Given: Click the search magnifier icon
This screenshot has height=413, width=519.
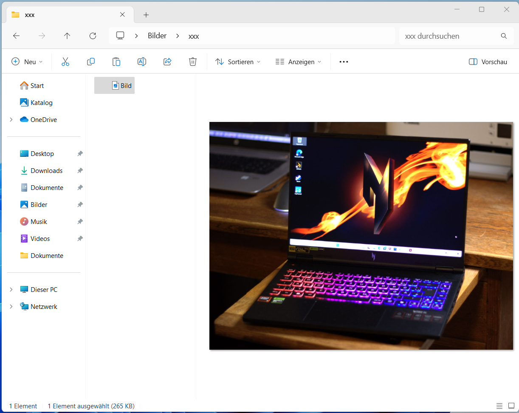Looking at the screenshot, I should pyautogui.click(x=504, y=36).
